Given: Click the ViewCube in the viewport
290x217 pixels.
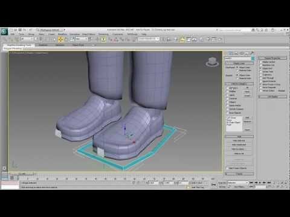Looking at the screenshot, I should 212,61.
